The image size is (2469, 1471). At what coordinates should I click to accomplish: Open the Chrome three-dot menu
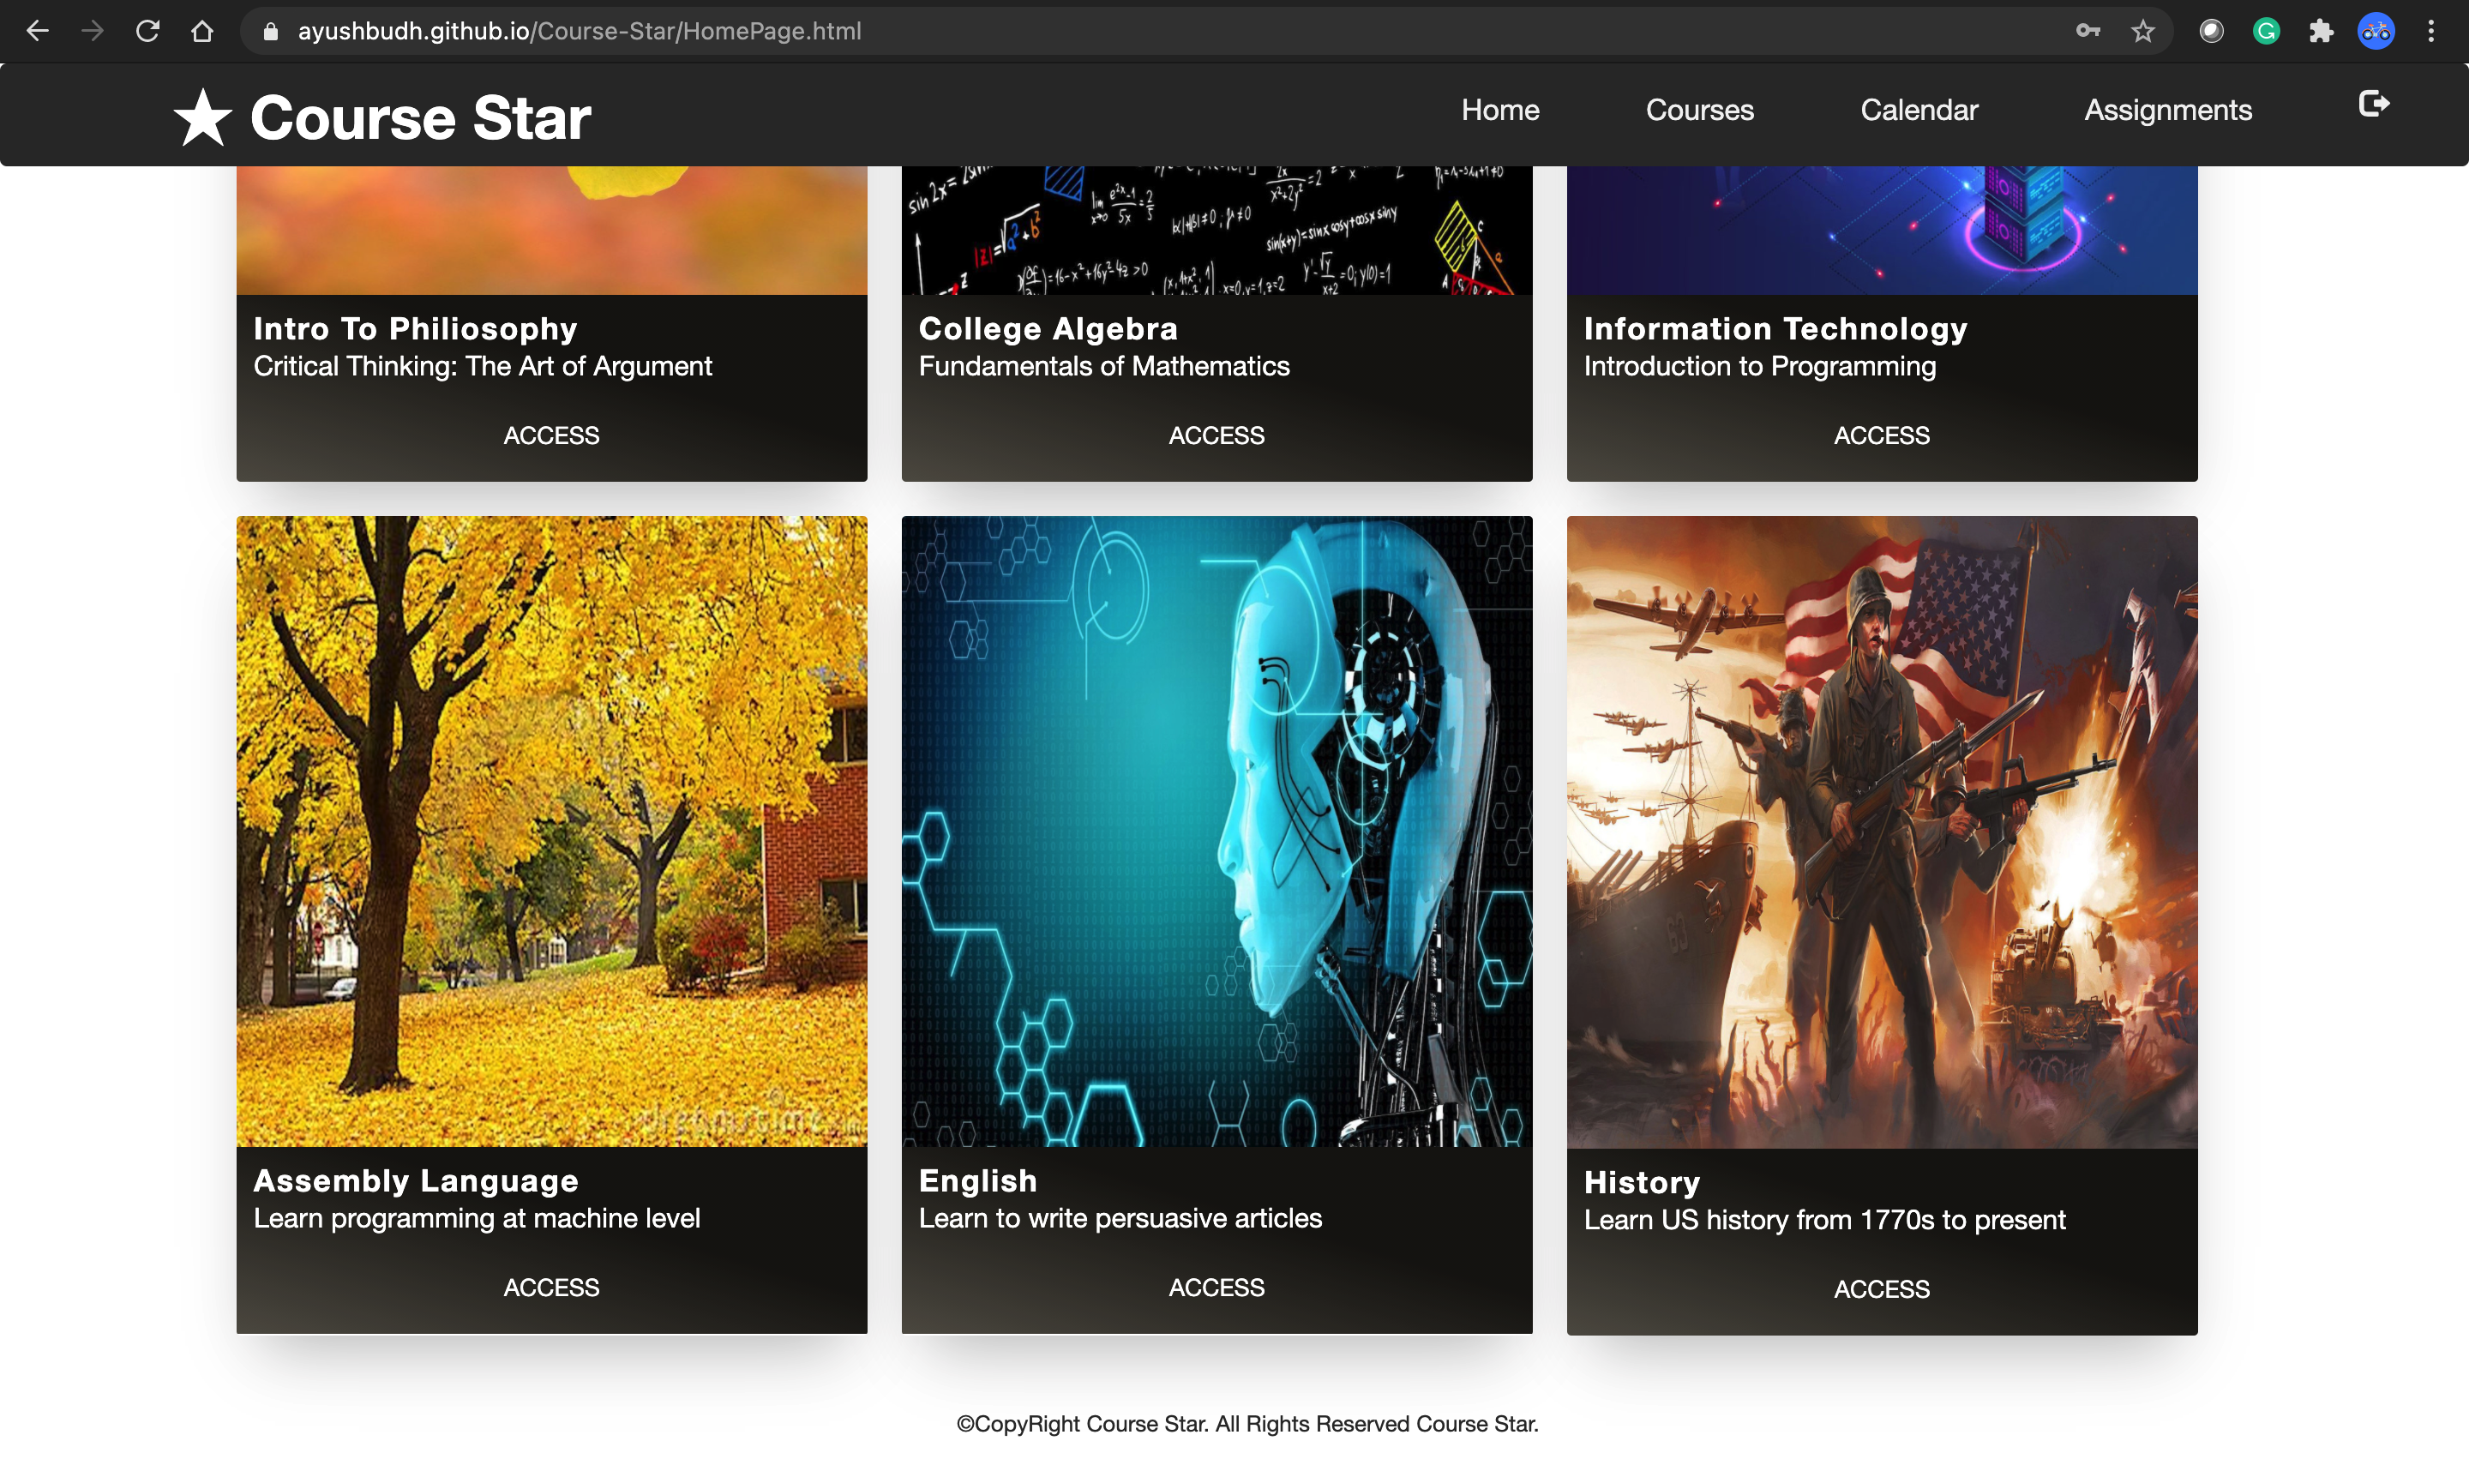point(2430,31)
